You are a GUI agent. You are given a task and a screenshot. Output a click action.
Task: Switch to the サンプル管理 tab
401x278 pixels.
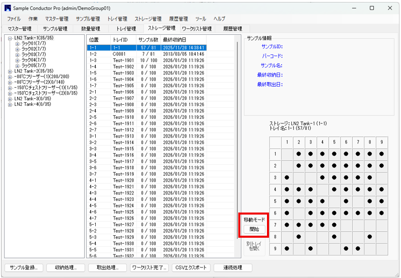(x=55, y=29)
